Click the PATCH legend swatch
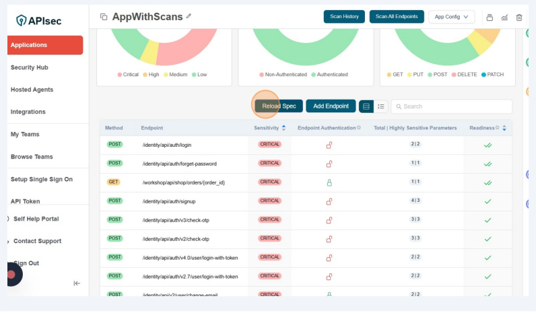Image resolution: width=536 pixels, height=315 pixels. (x=483, y=75)
